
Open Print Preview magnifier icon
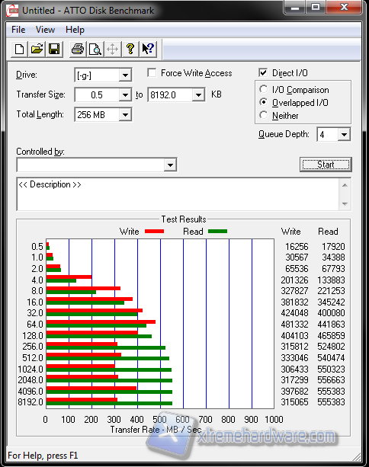(95, 49)
